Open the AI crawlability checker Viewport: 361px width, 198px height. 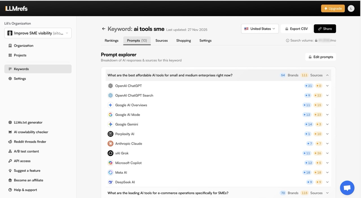[31, 132]
